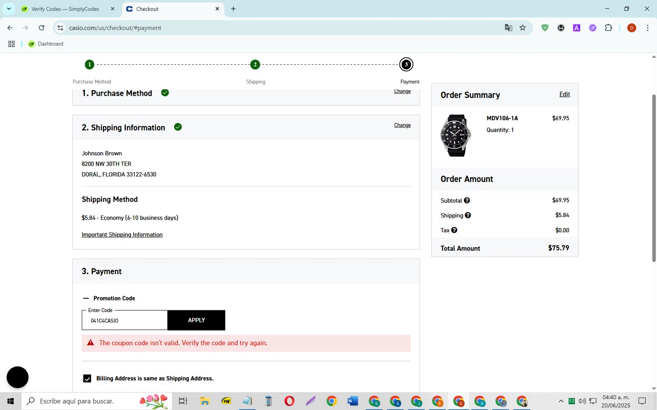Screen dimensions: 657x410
Task: Click the Subtotal help question-mark icon
Action: point(467,200)
